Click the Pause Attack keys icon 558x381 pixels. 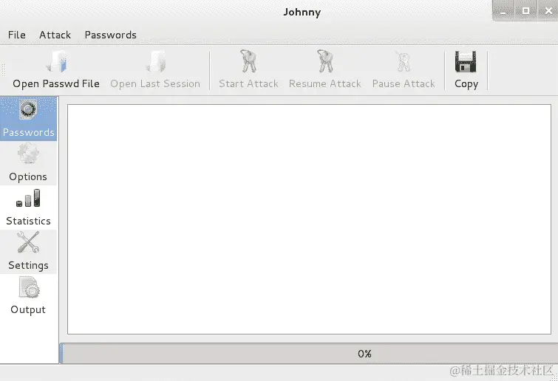click(404, 61)
